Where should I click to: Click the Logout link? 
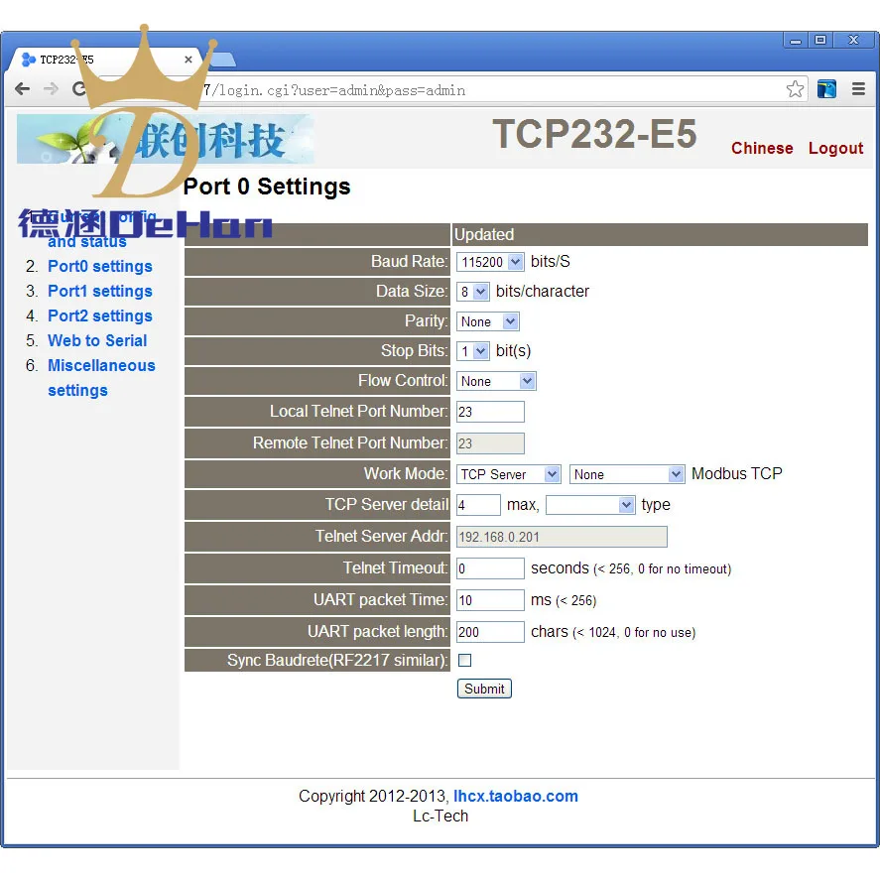point(835,148)
